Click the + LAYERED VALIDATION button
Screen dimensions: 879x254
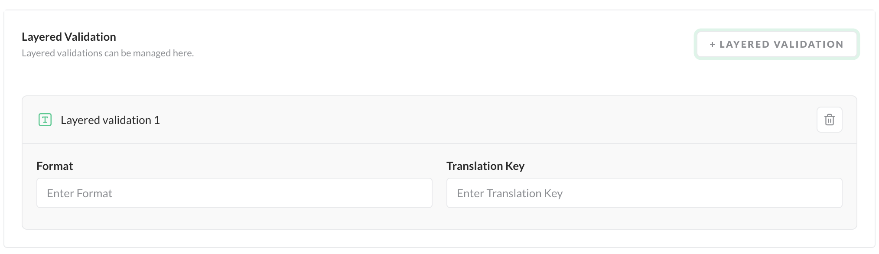tap(776, 44)
